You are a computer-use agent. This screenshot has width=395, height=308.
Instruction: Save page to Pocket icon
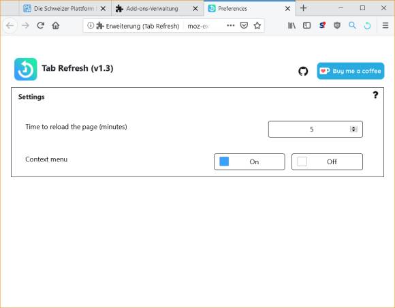tap(244, 25)
